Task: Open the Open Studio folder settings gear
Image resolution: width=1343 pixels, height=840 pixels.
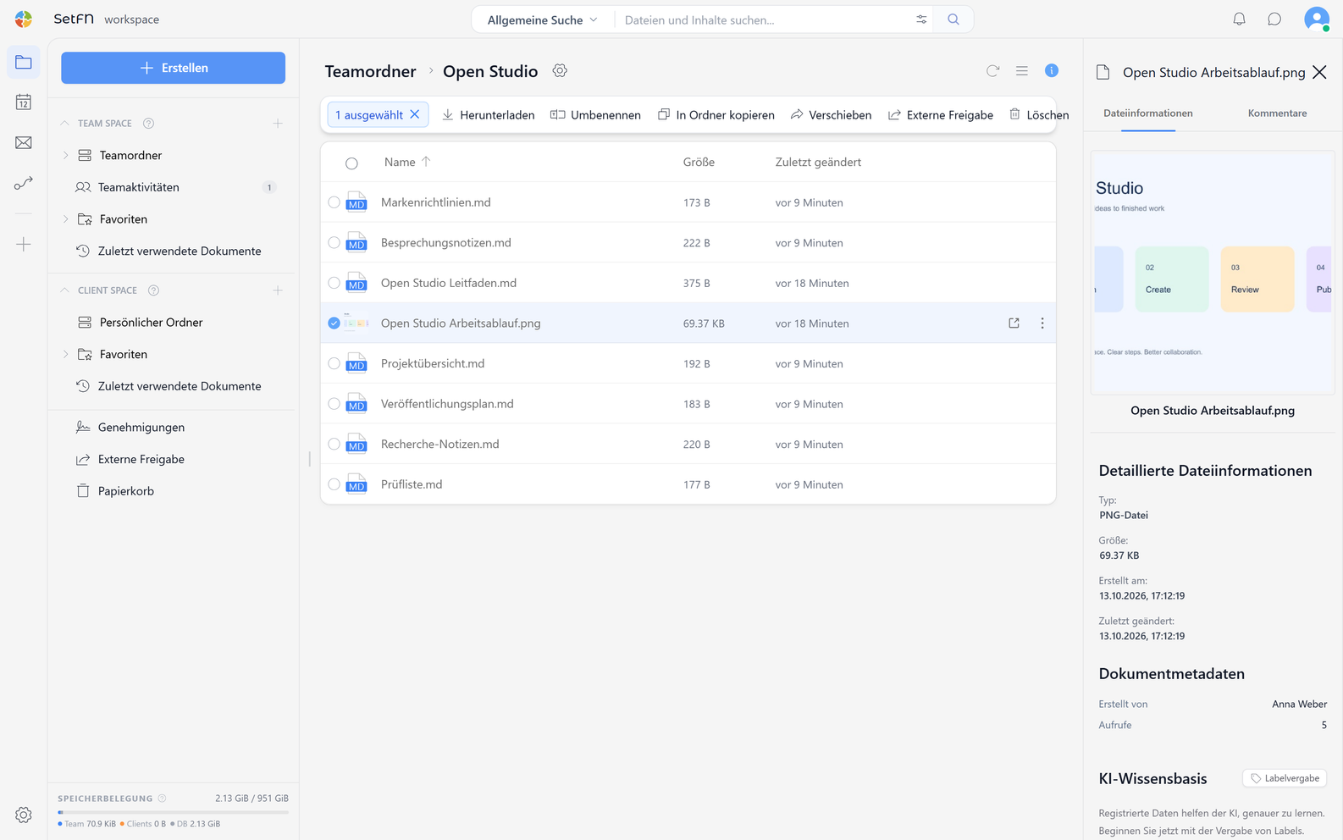Action: pos(560,71)
